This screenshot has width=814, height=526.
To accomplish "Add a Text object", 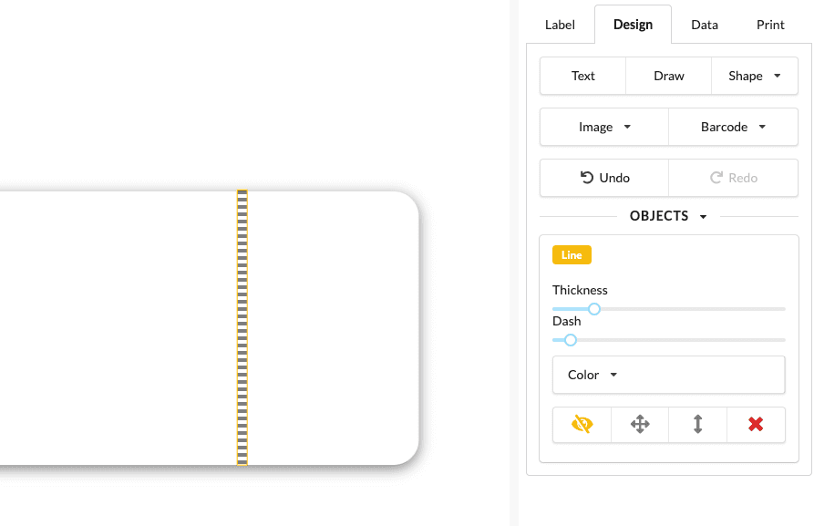I will [x=583, y=76].
